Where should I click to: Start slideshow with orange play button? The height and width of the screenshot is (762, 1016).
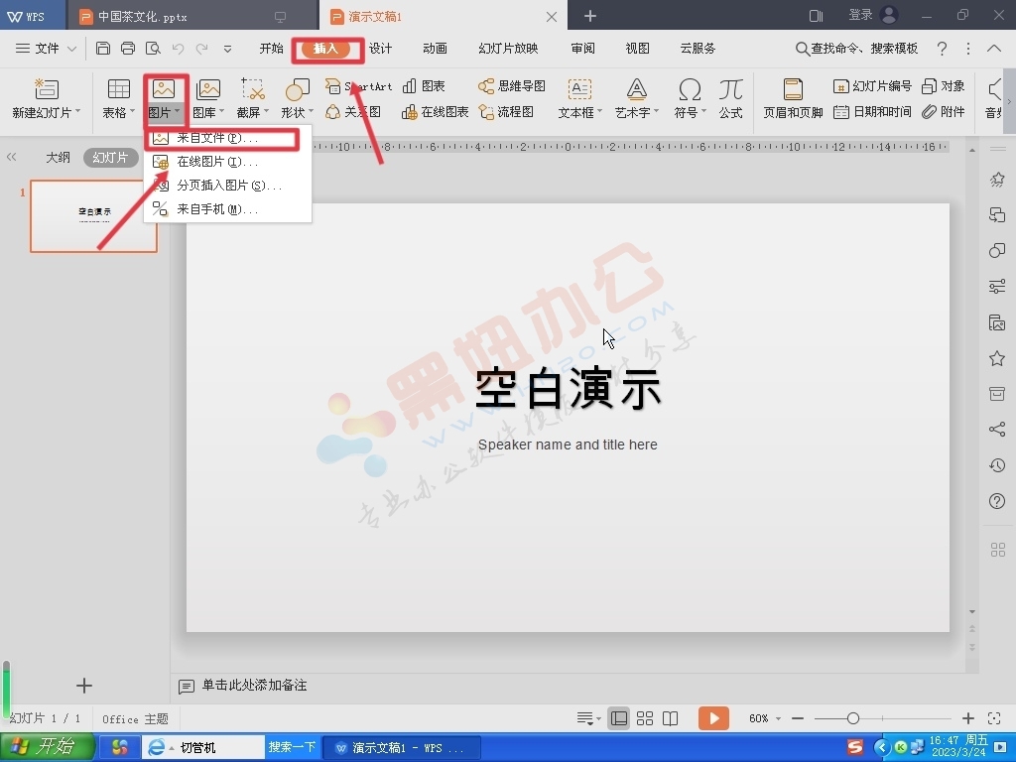click(x=712, y=718)
